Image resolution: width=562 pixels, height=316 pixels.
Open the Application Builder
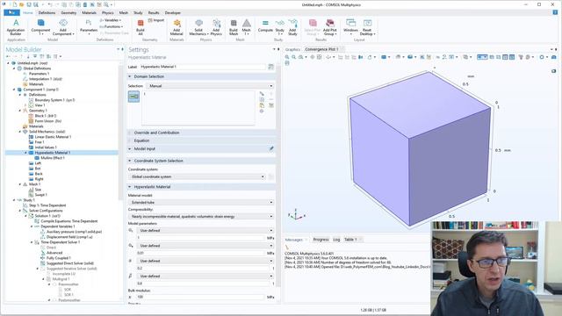click(x=16, y=27)
